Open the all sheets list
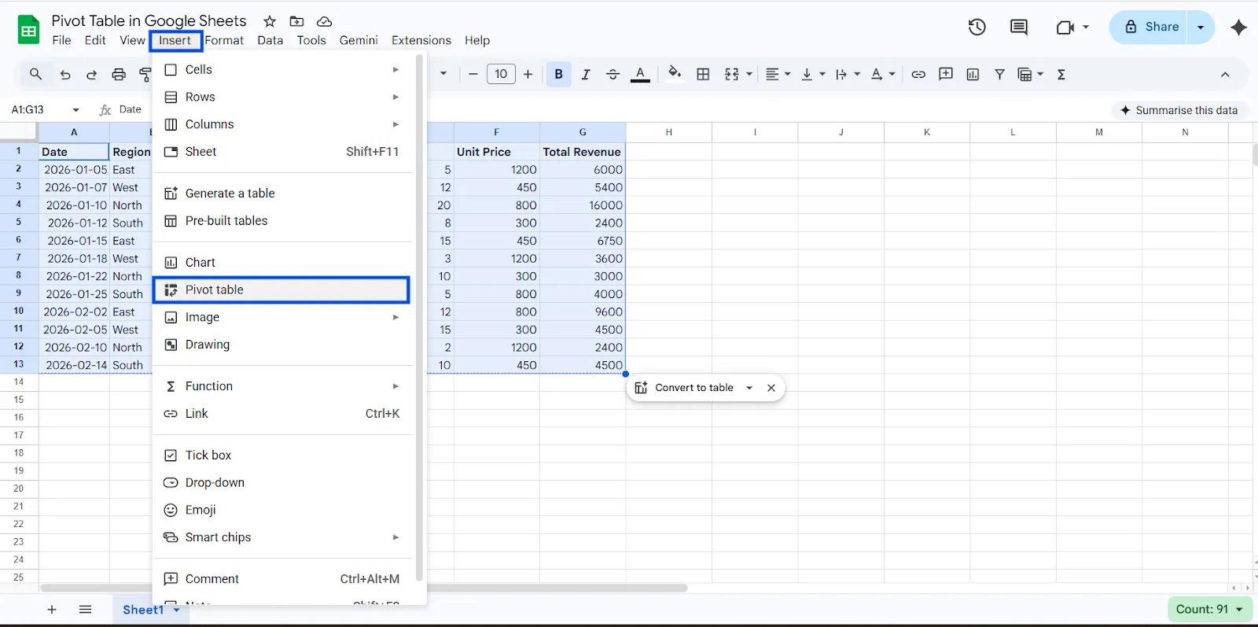Screen dimensions: 1258x627 click(x=86, y=610)
